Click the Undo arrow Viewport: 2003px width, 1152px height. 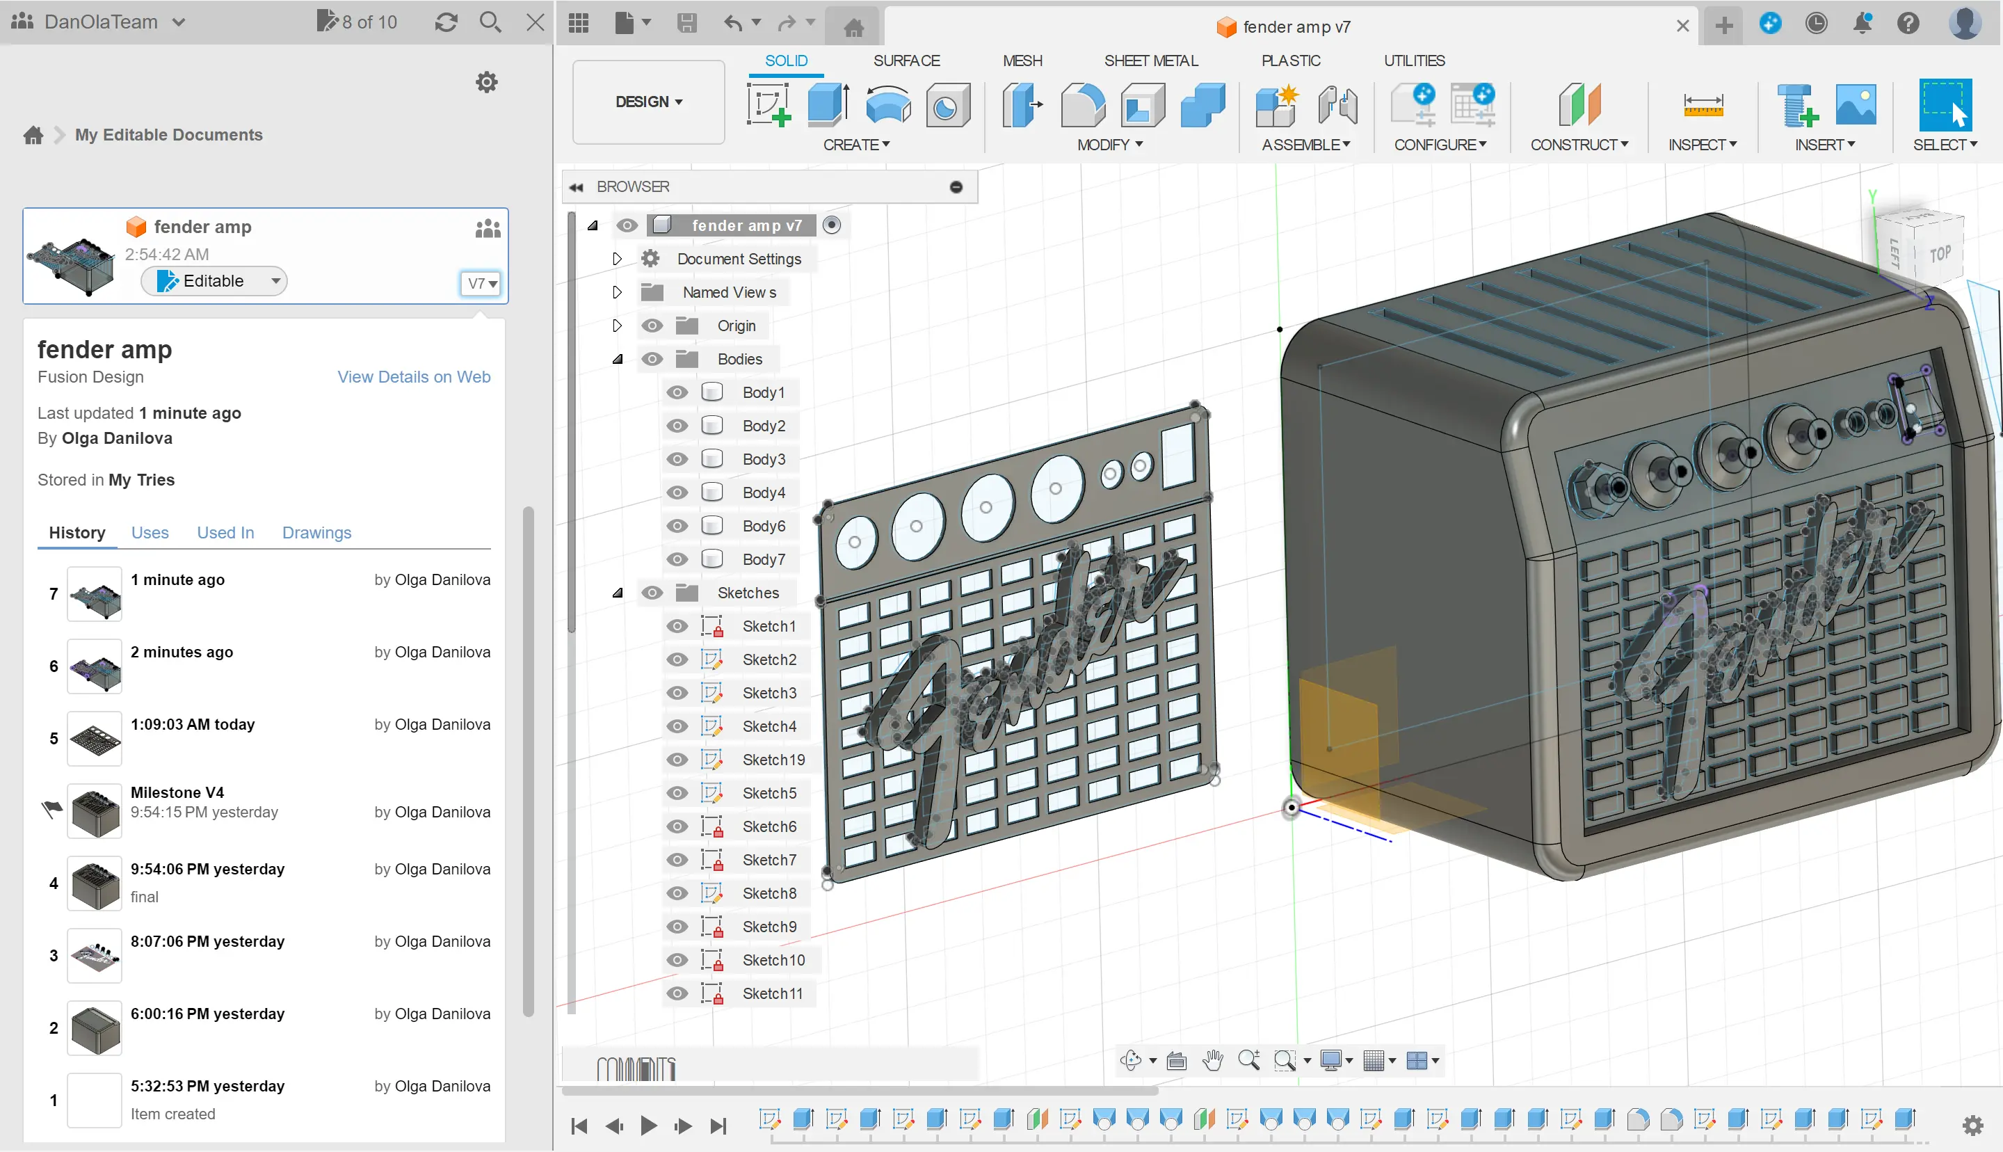(733, 23)
